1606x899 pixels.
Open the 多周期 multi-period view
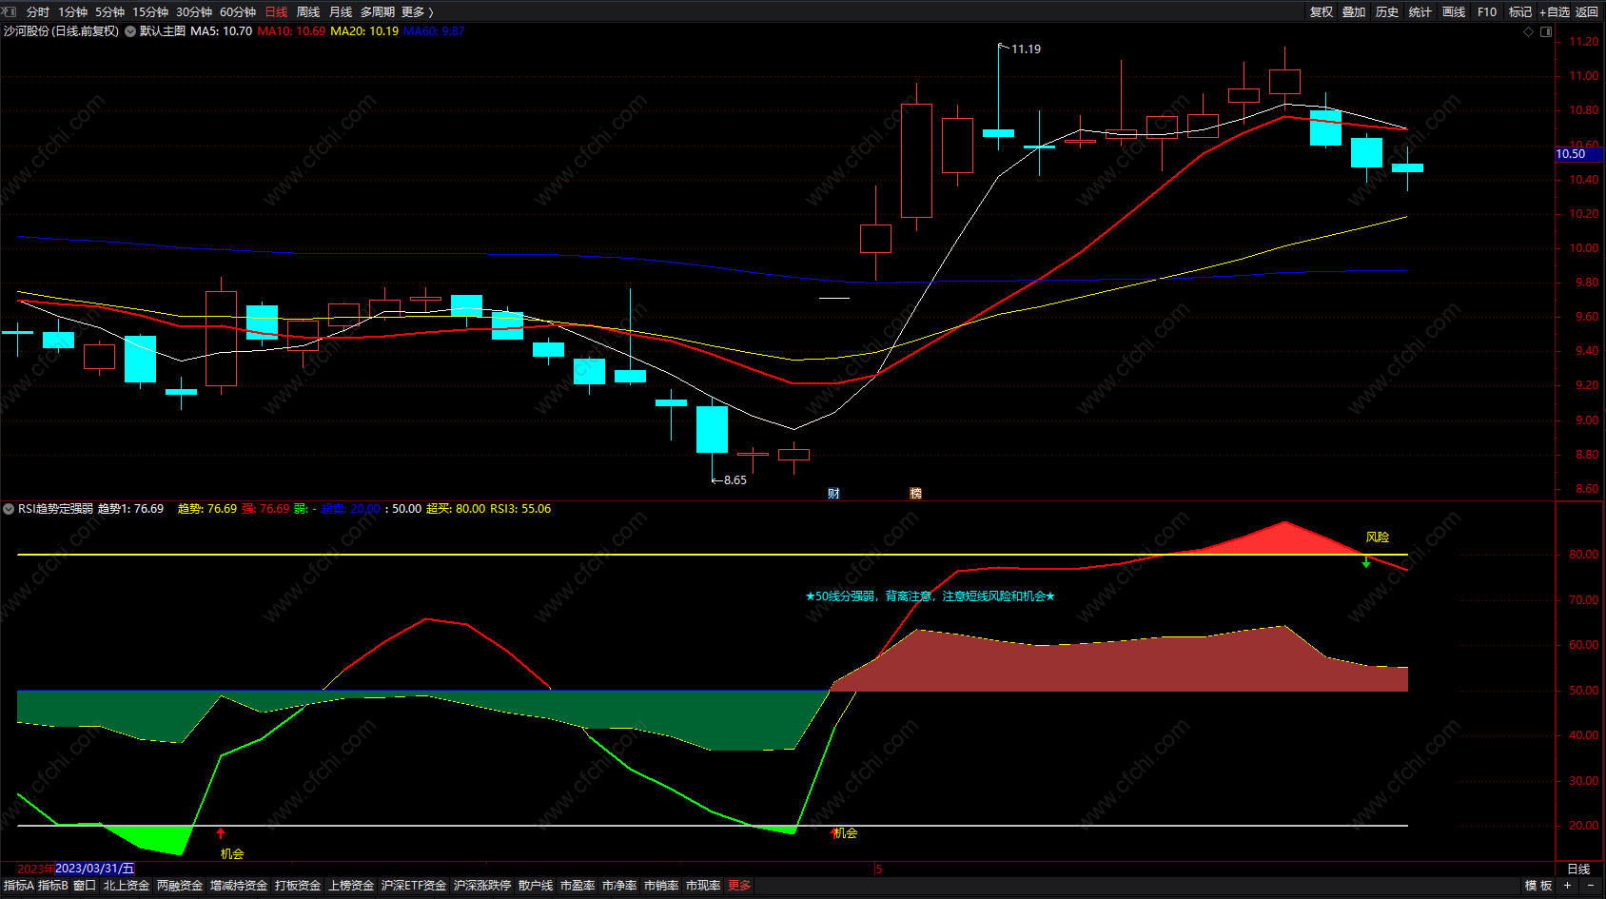[x=378, y=12]
